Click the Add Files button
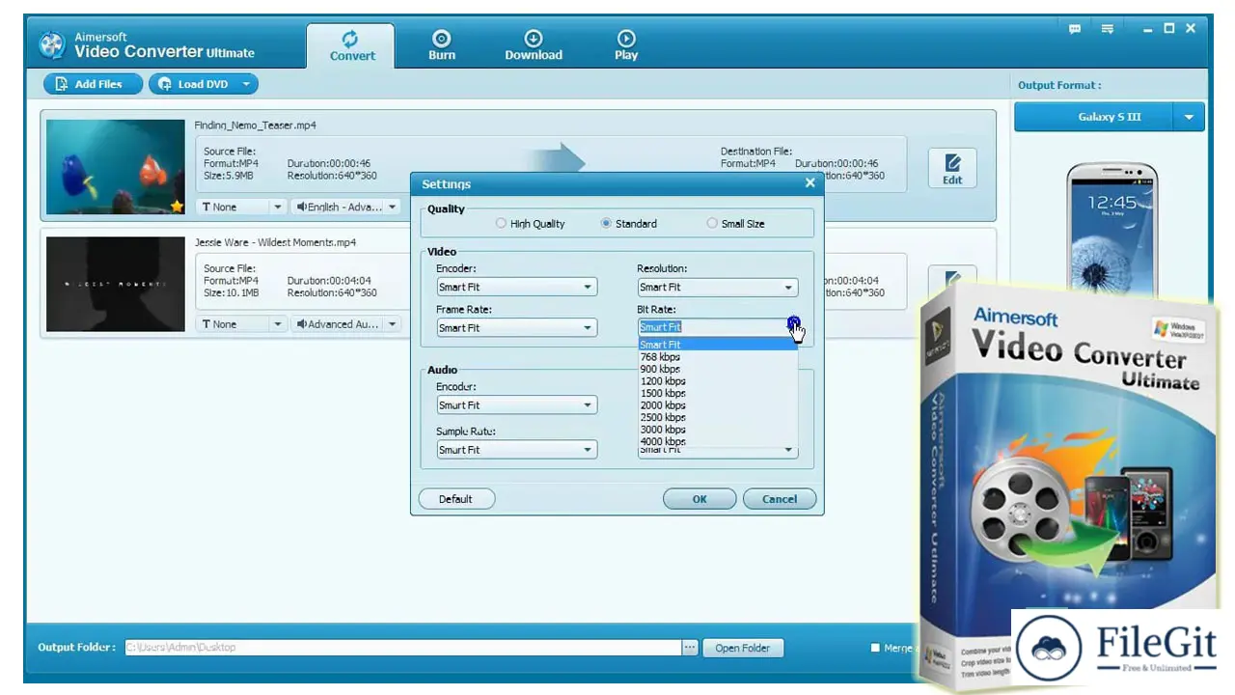Viewport: 1235px width, 695px height. (x=93, y=84)
